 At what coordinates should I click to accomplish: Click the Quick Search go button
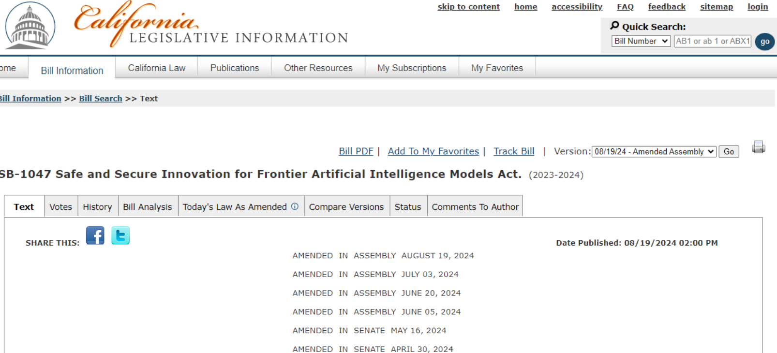coord(765,42)
